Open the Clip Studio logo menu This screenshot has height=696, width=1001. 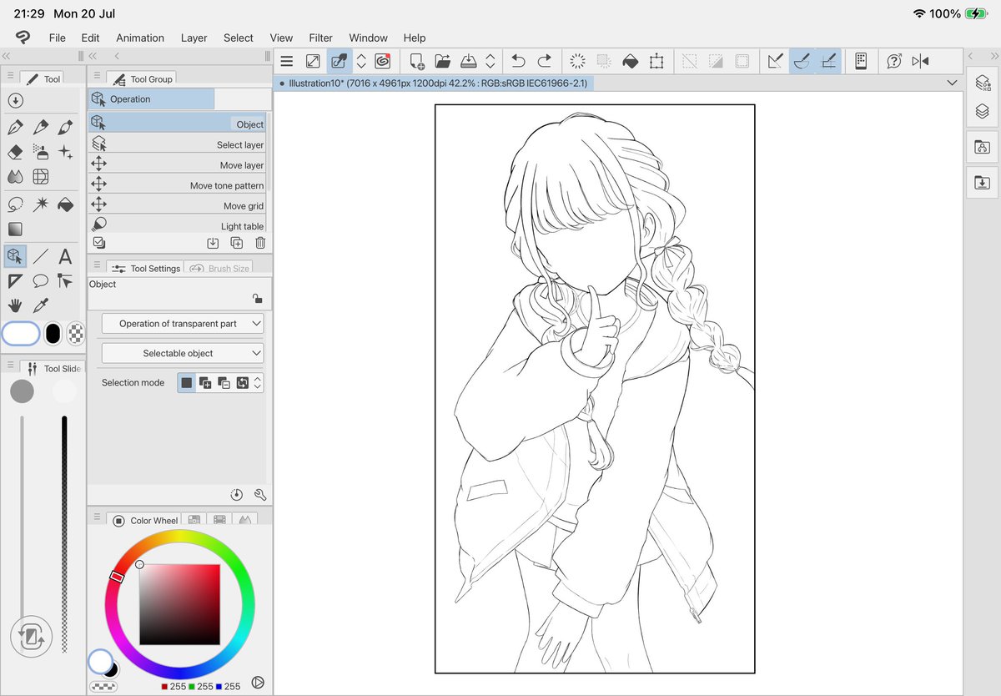click(x=23, y=38)
